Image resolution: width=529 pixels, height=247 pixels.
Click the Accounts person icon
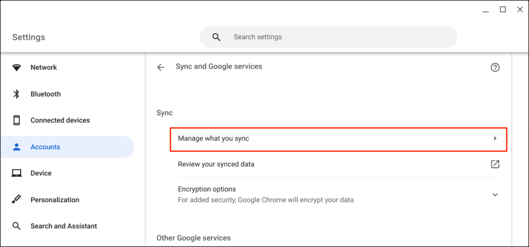point(17,147)
